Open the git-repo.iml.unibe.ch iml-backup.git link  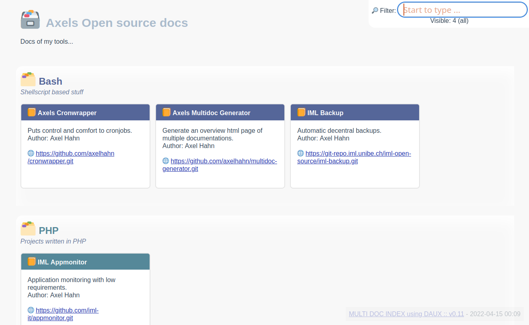click(354, 157)
